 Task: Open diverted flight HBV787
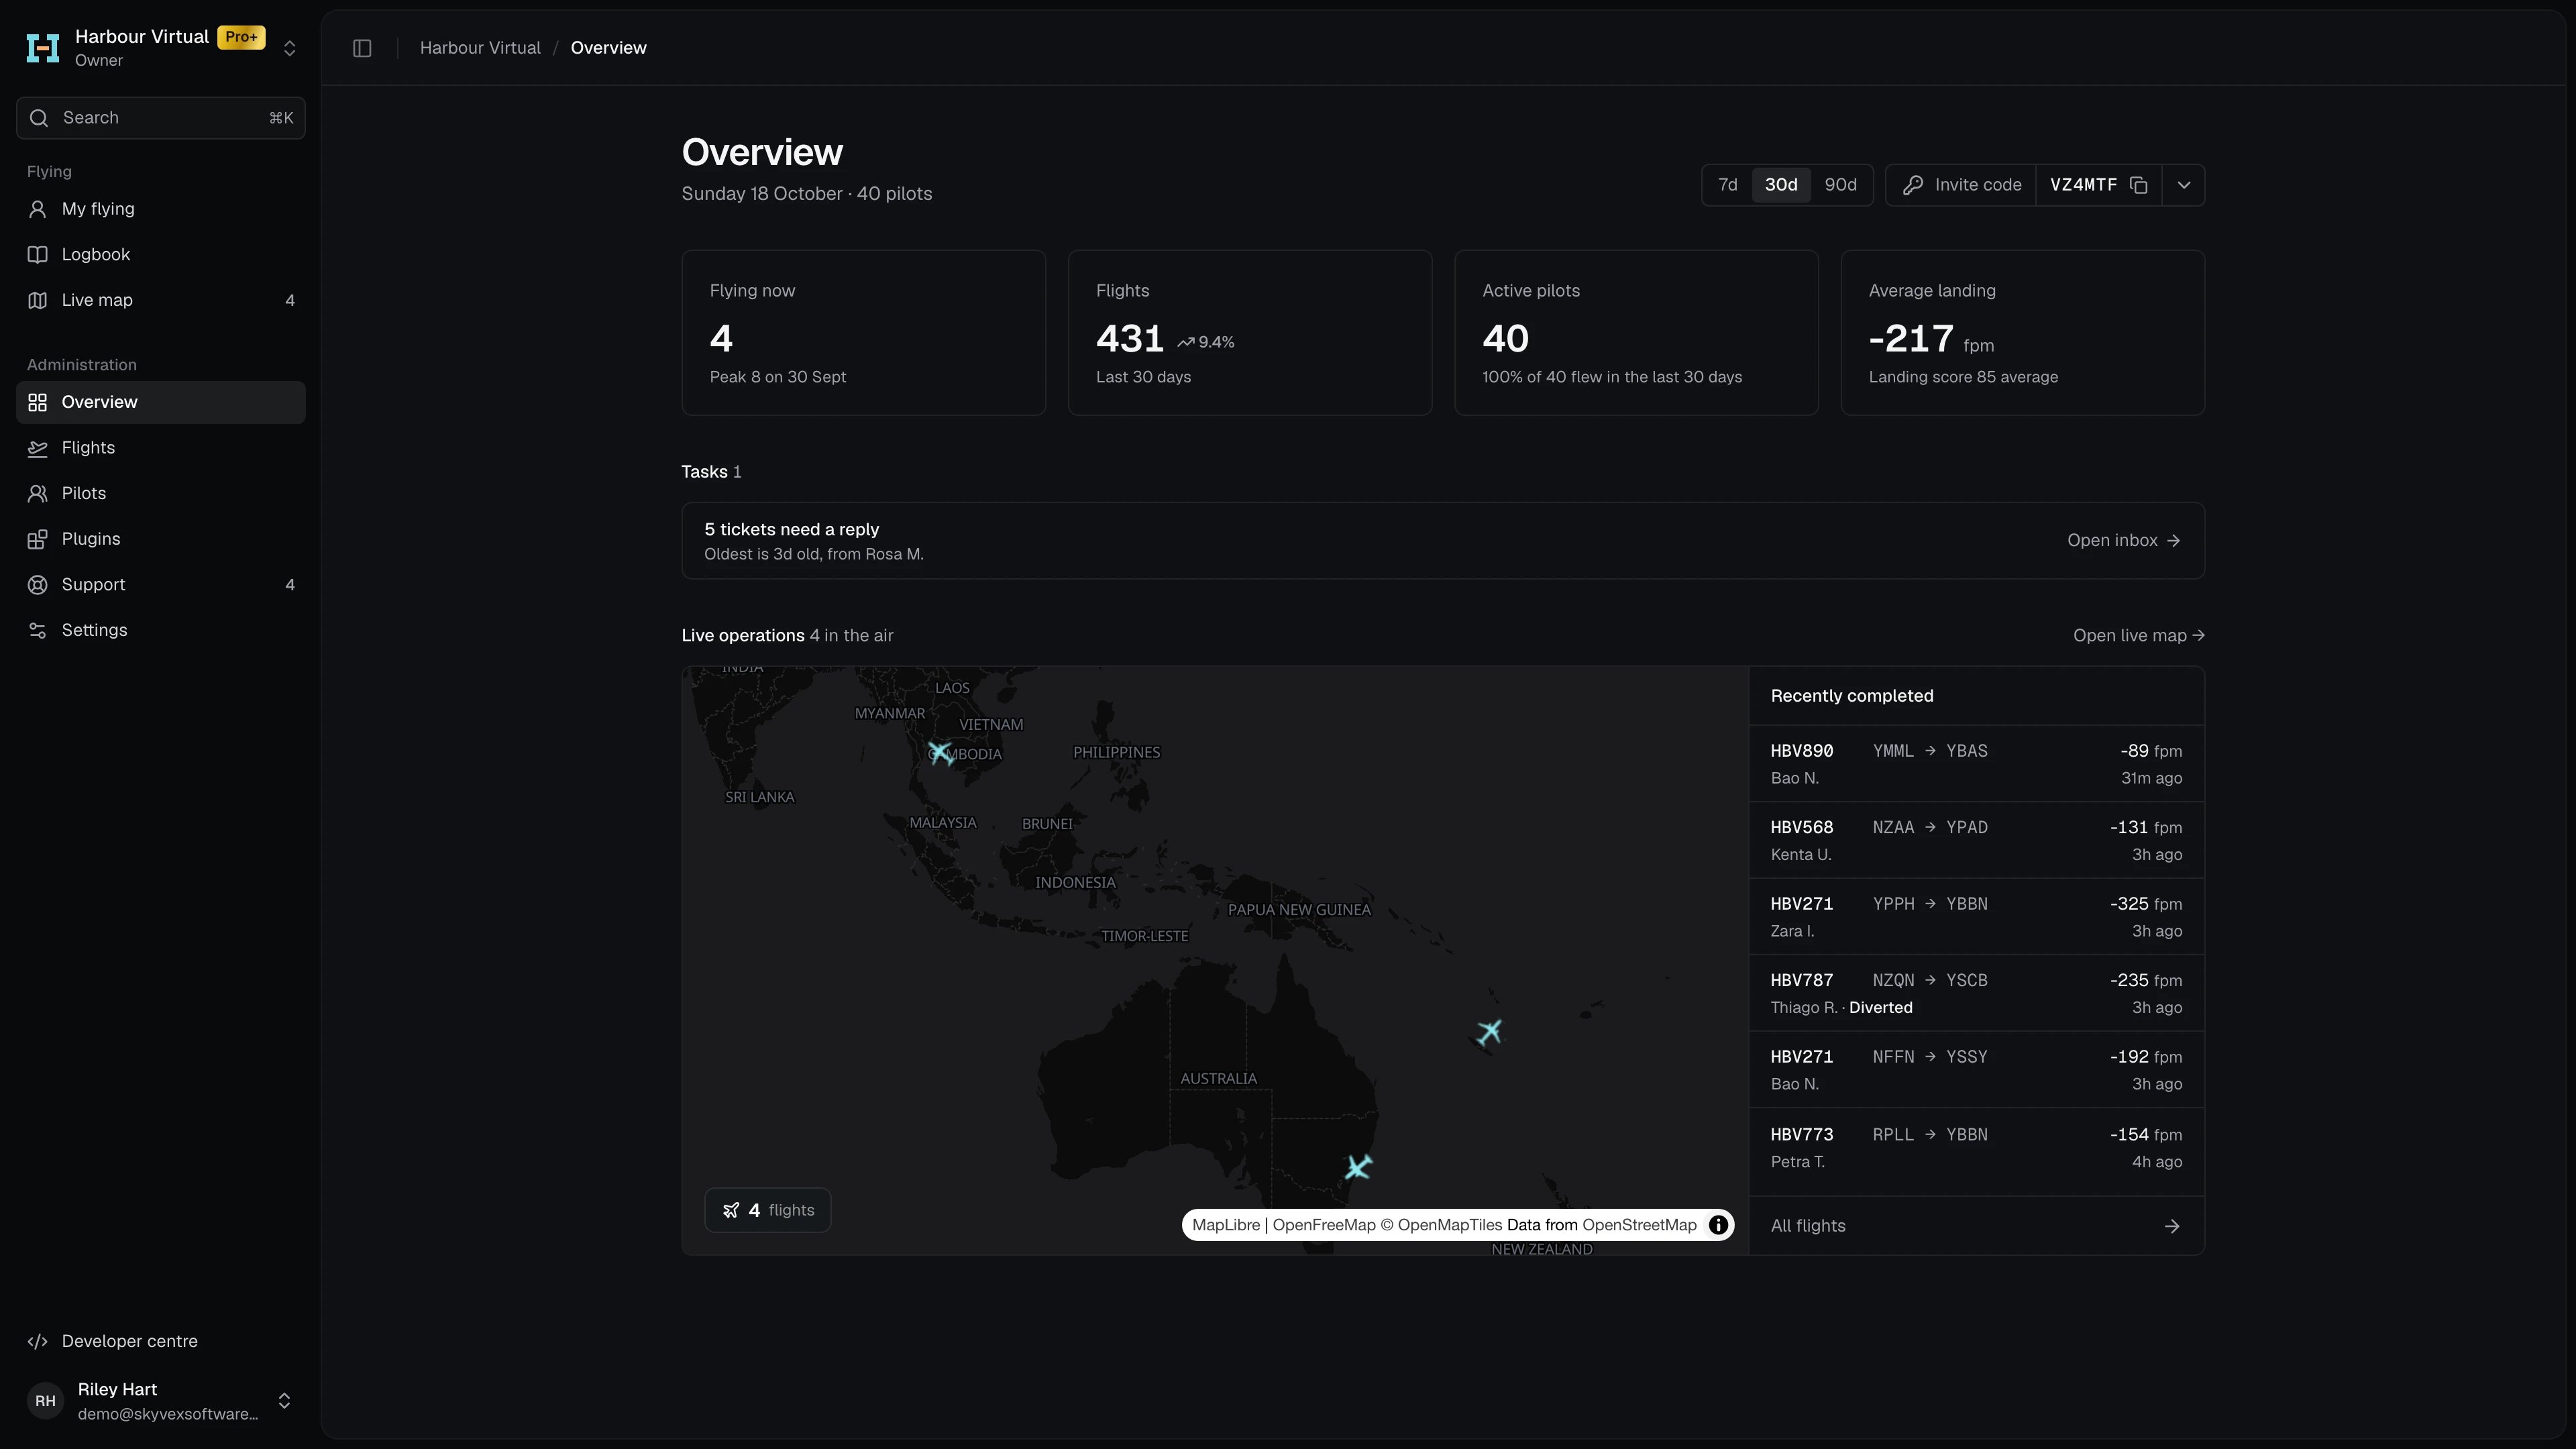[1976, 993]
